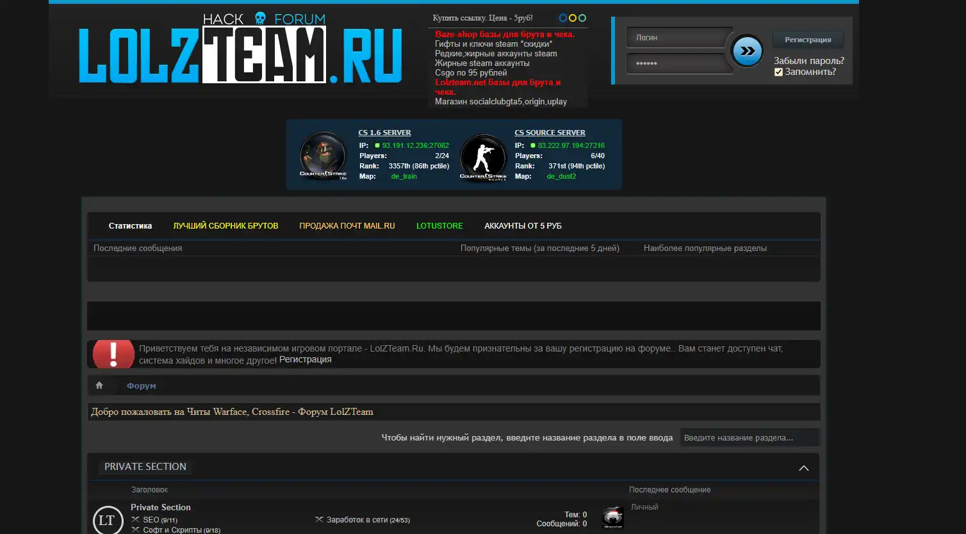Image resolution: width=966 pixels, height=534 pixels.
Task: Click the Регистрация button in header
Action: tap(808, 40)
